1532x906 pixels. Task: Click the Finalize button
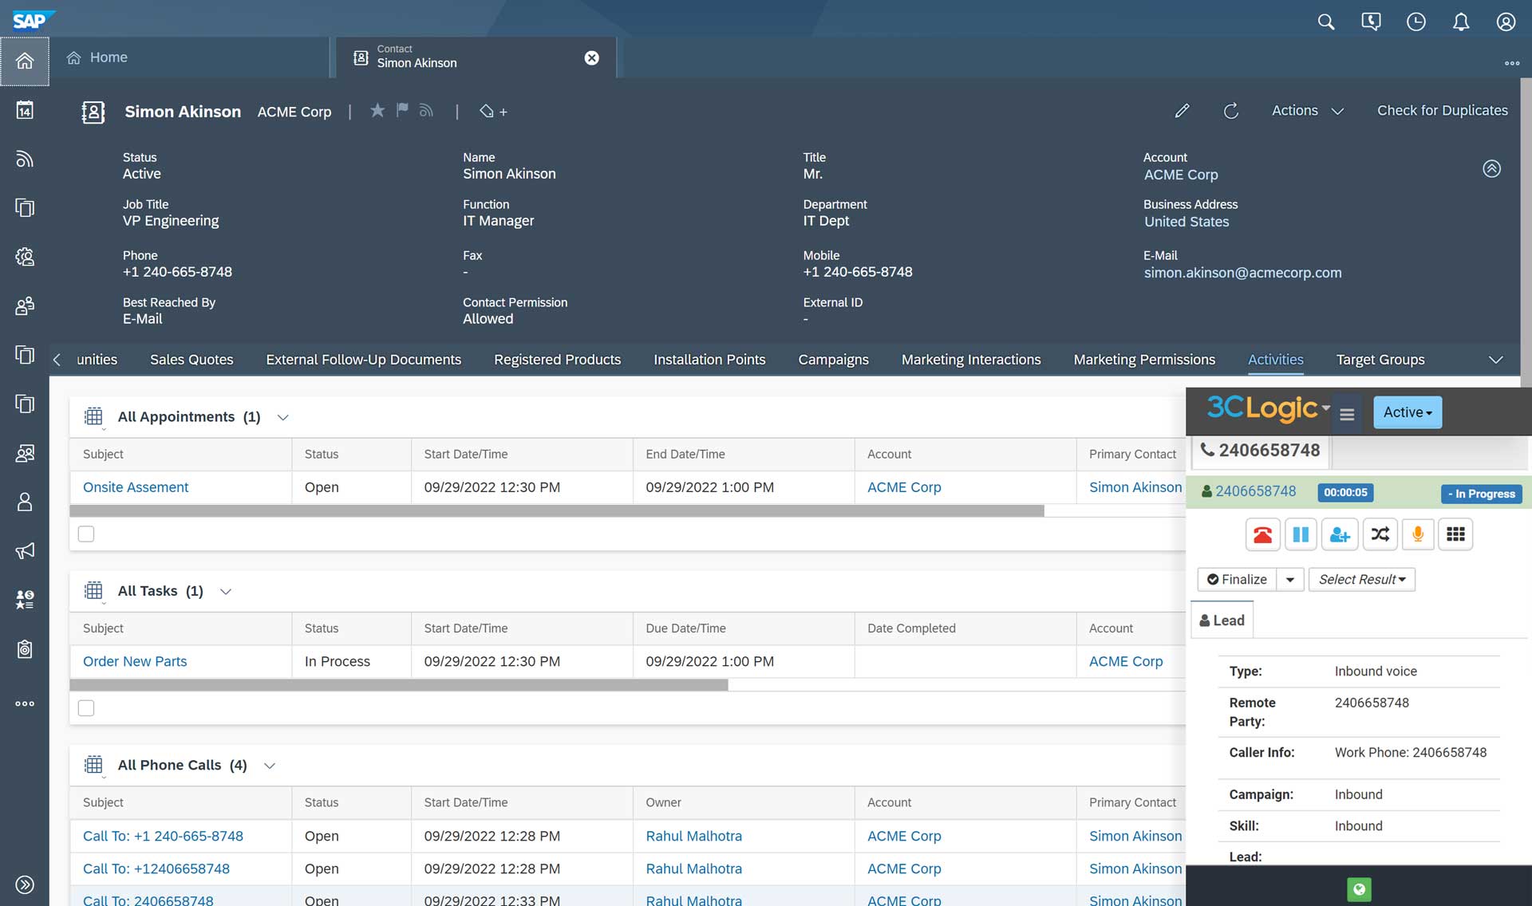[1237, 579]
